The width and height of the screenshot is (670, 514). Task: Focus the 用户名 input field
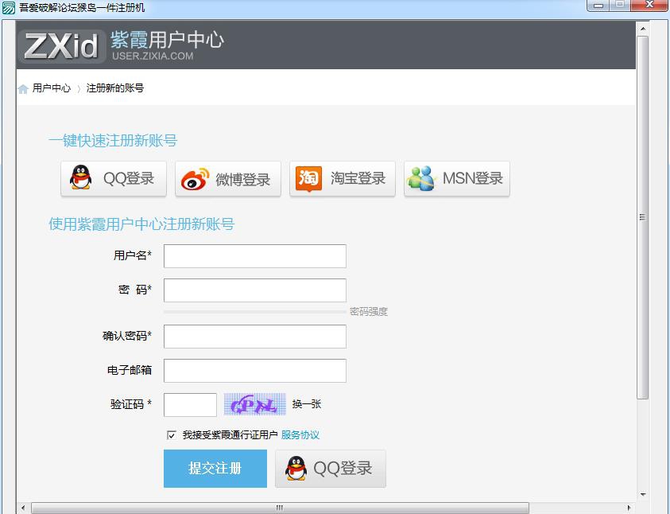[254, 256]
